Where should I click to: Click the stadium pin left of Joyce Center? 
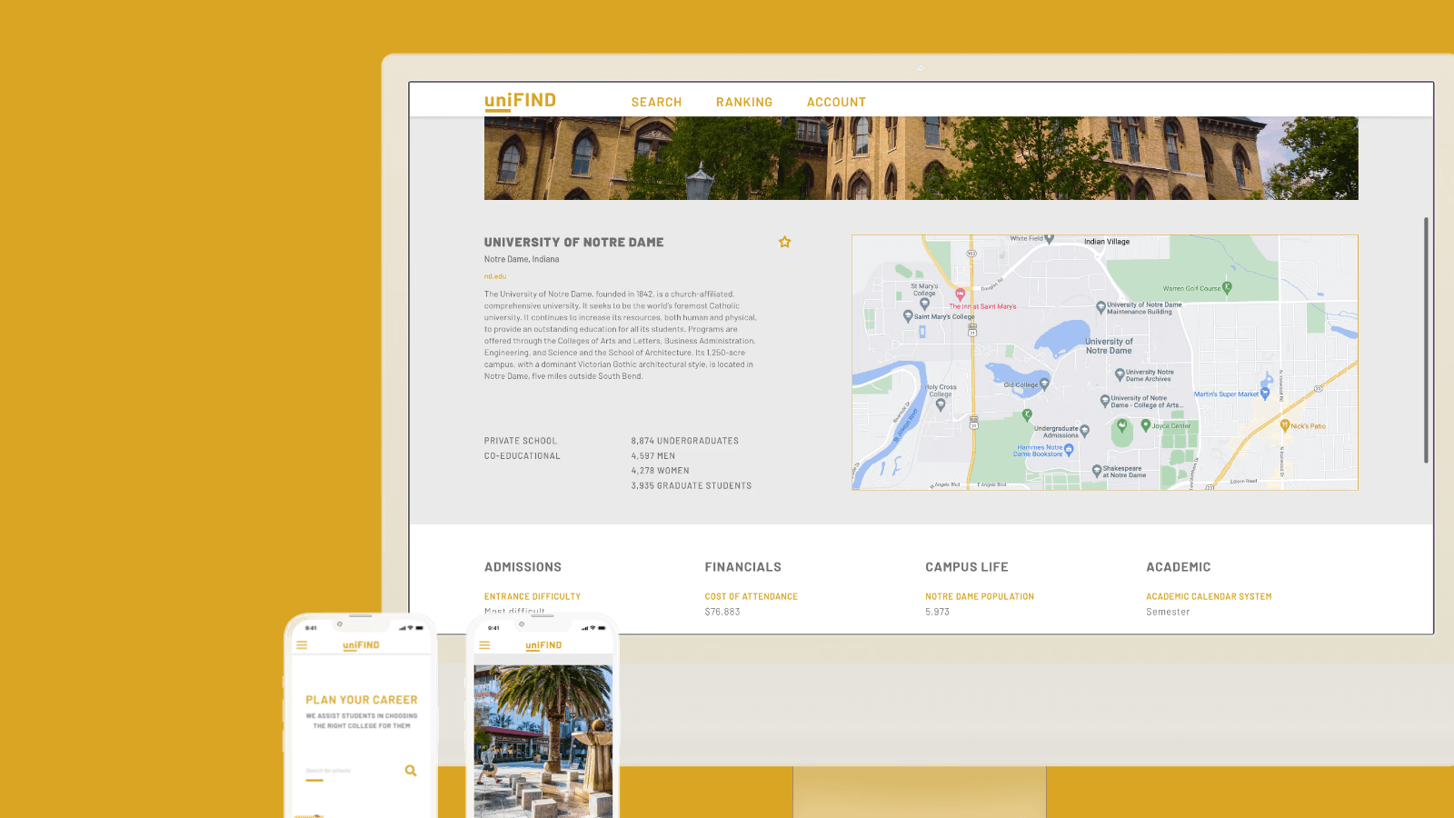1122,424
